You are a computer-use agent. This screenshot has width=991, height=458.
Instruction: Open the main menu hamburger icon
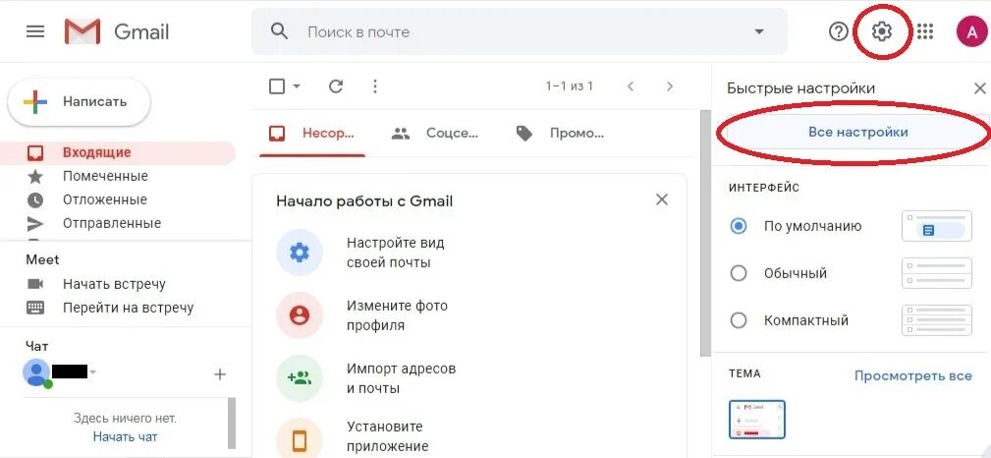35,31
